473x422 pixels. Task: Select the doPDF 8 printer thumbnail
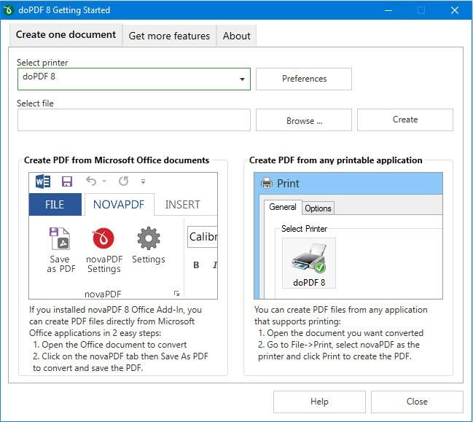tap(308, 262)
